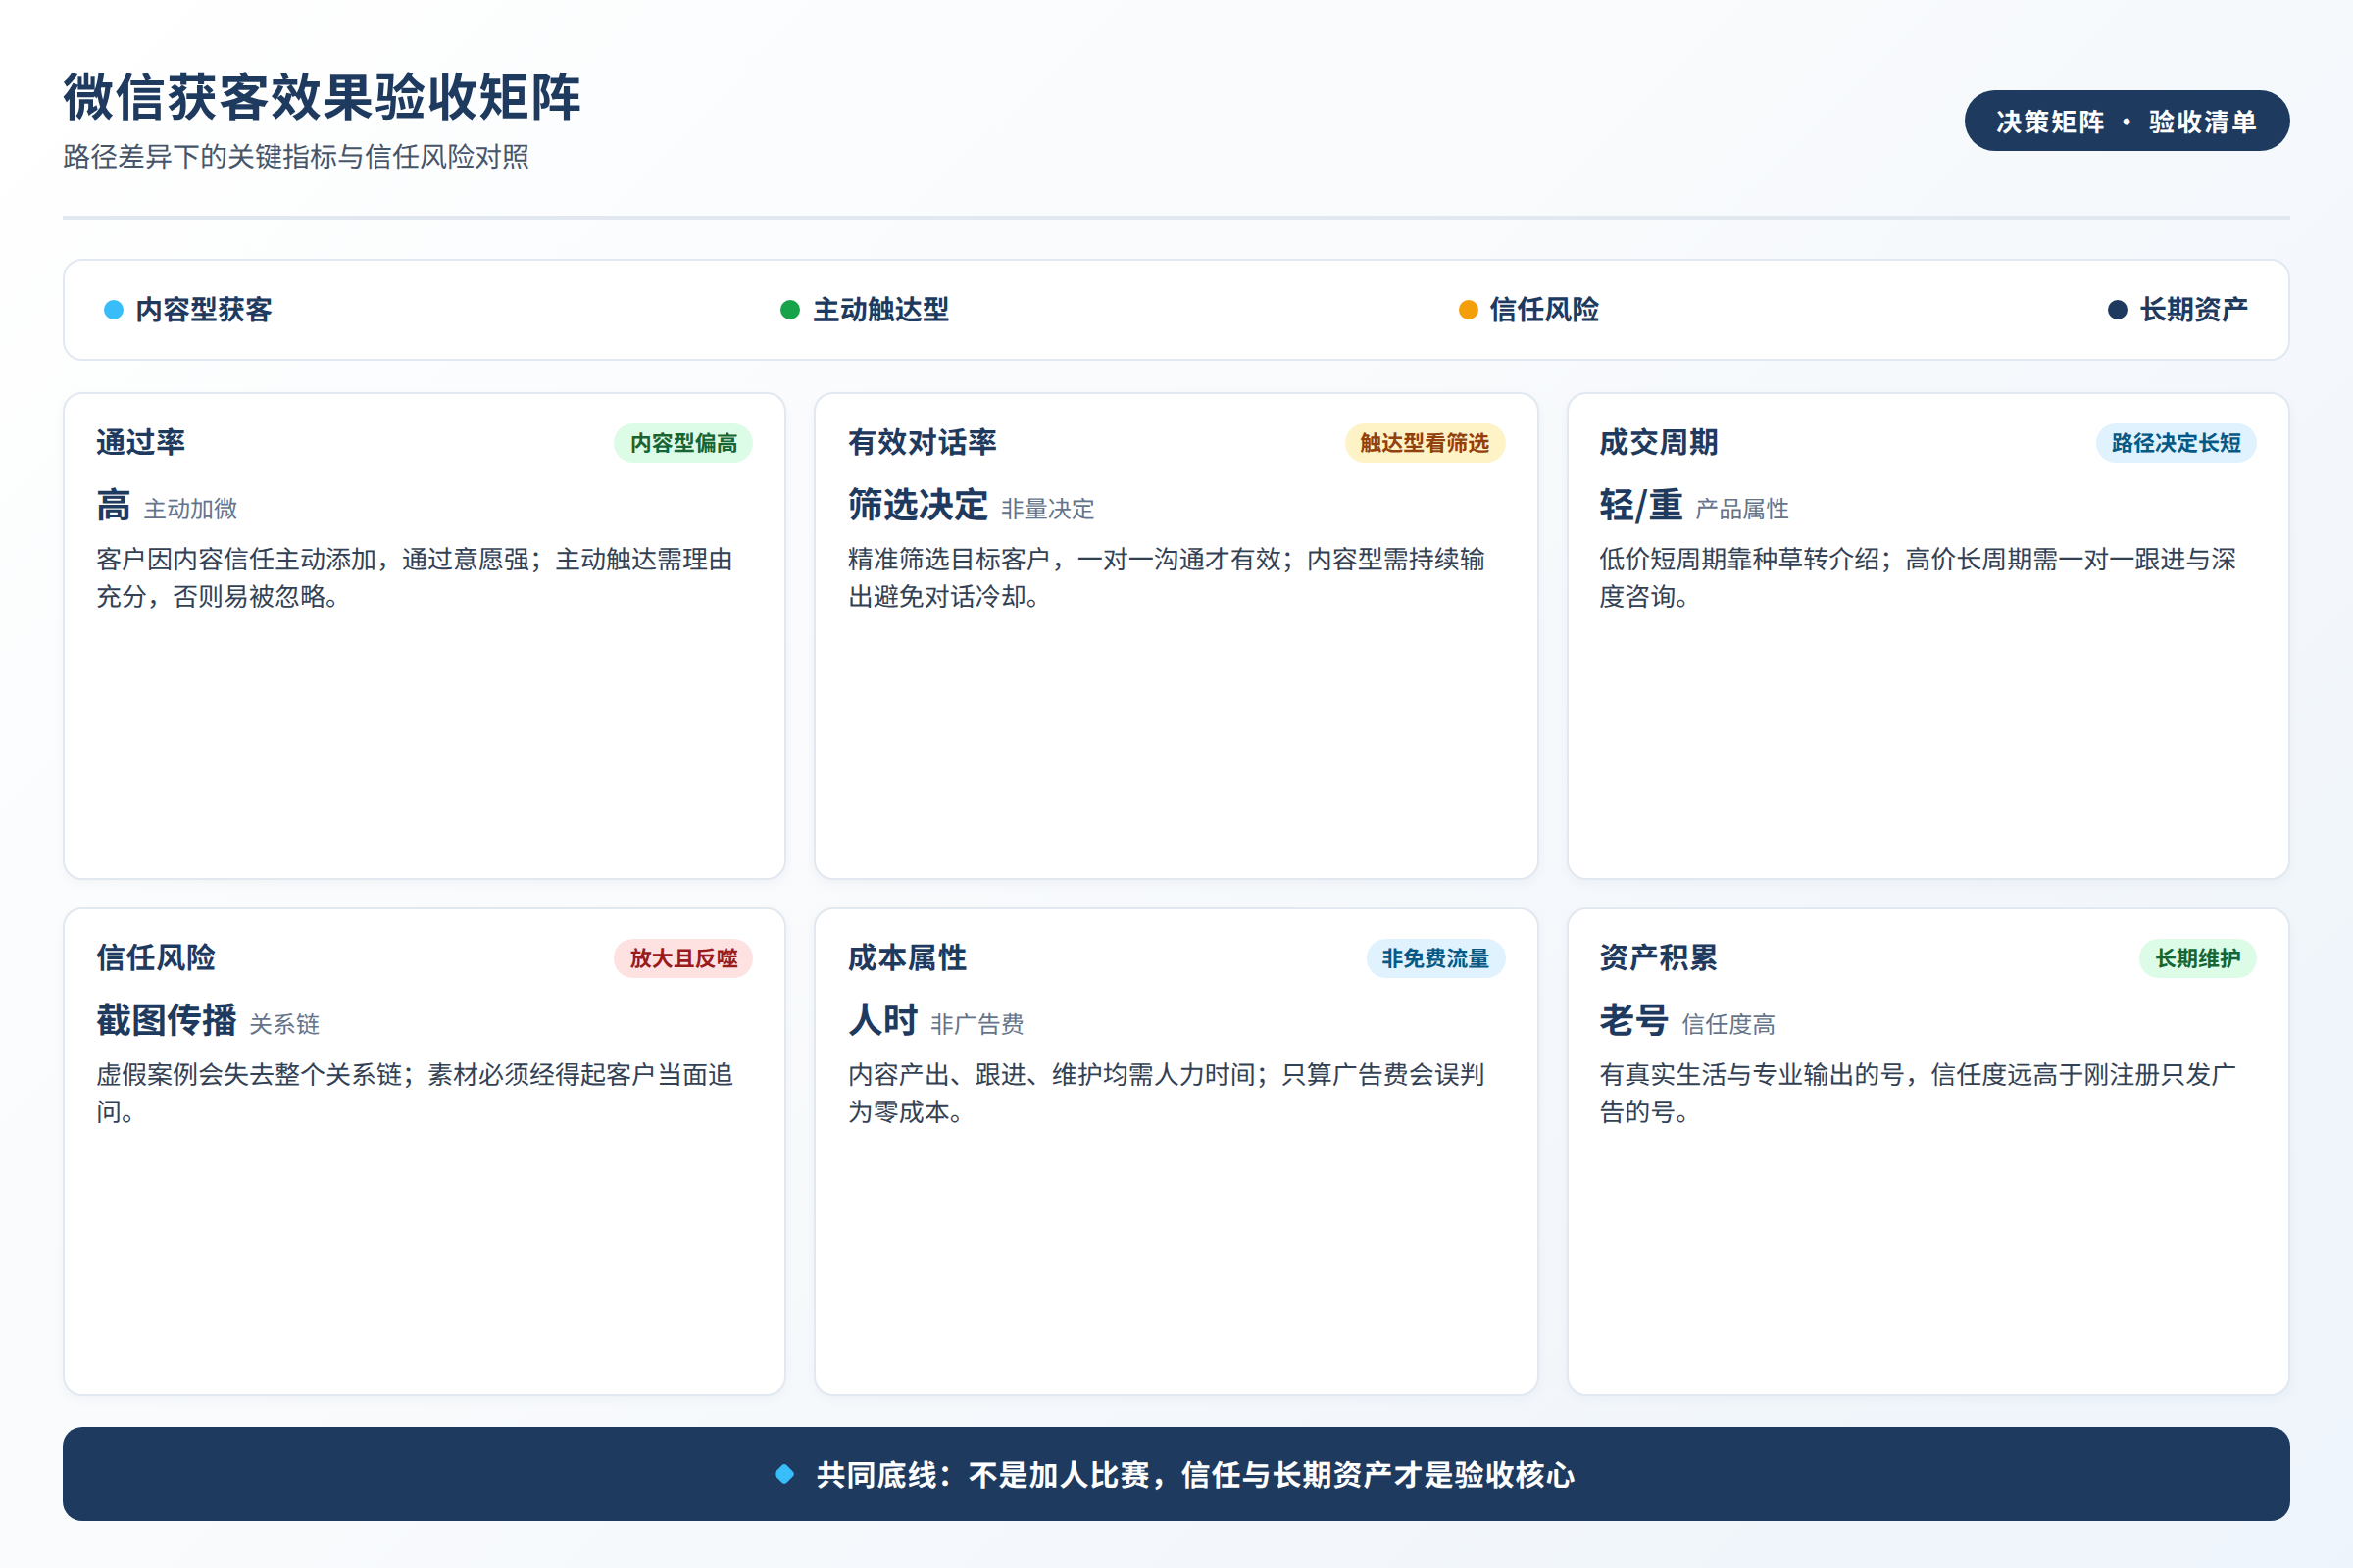The image size is (2353, 1568).
Task: Click the 资产积累 card title
Action: 1659,958
